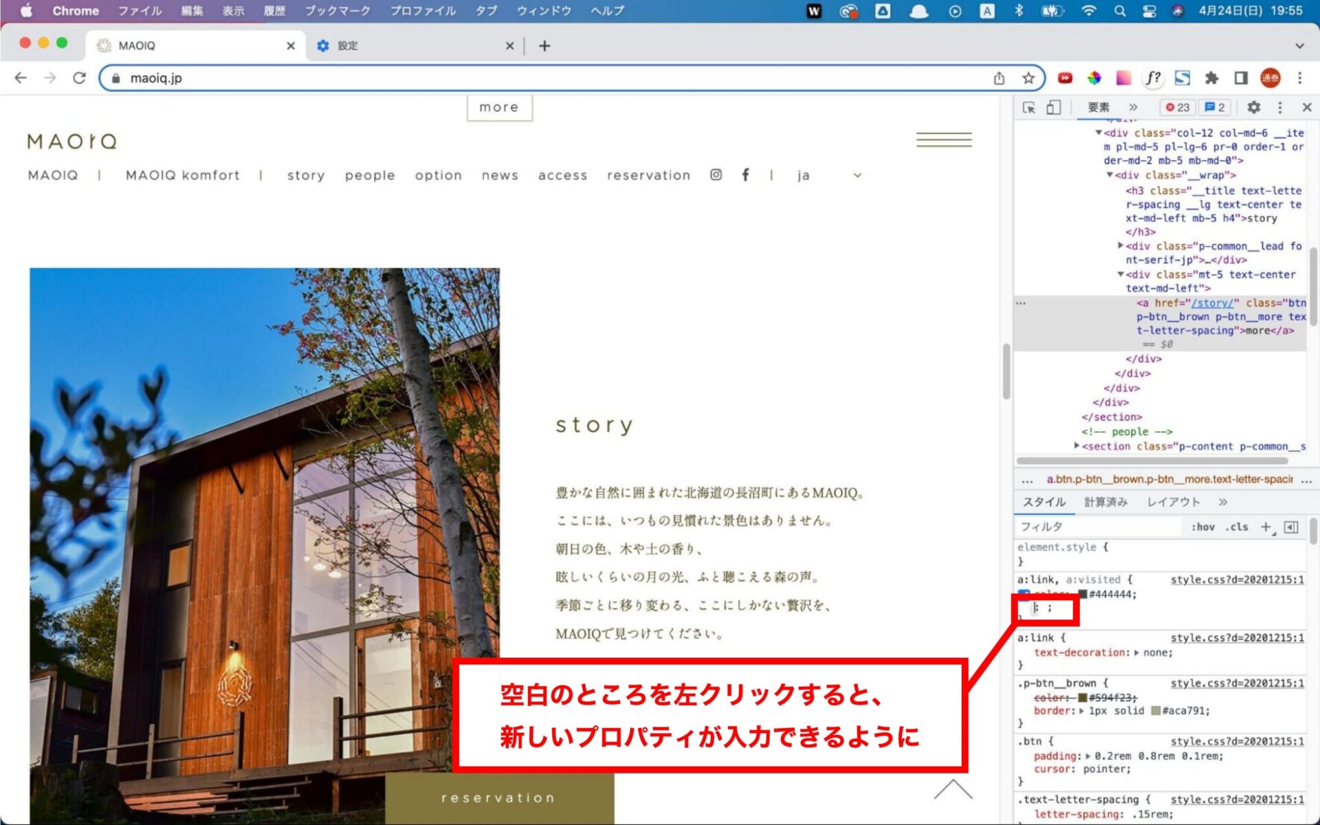1320x825 pixels.
Task: Reload the page
Action: pos(79,78)
